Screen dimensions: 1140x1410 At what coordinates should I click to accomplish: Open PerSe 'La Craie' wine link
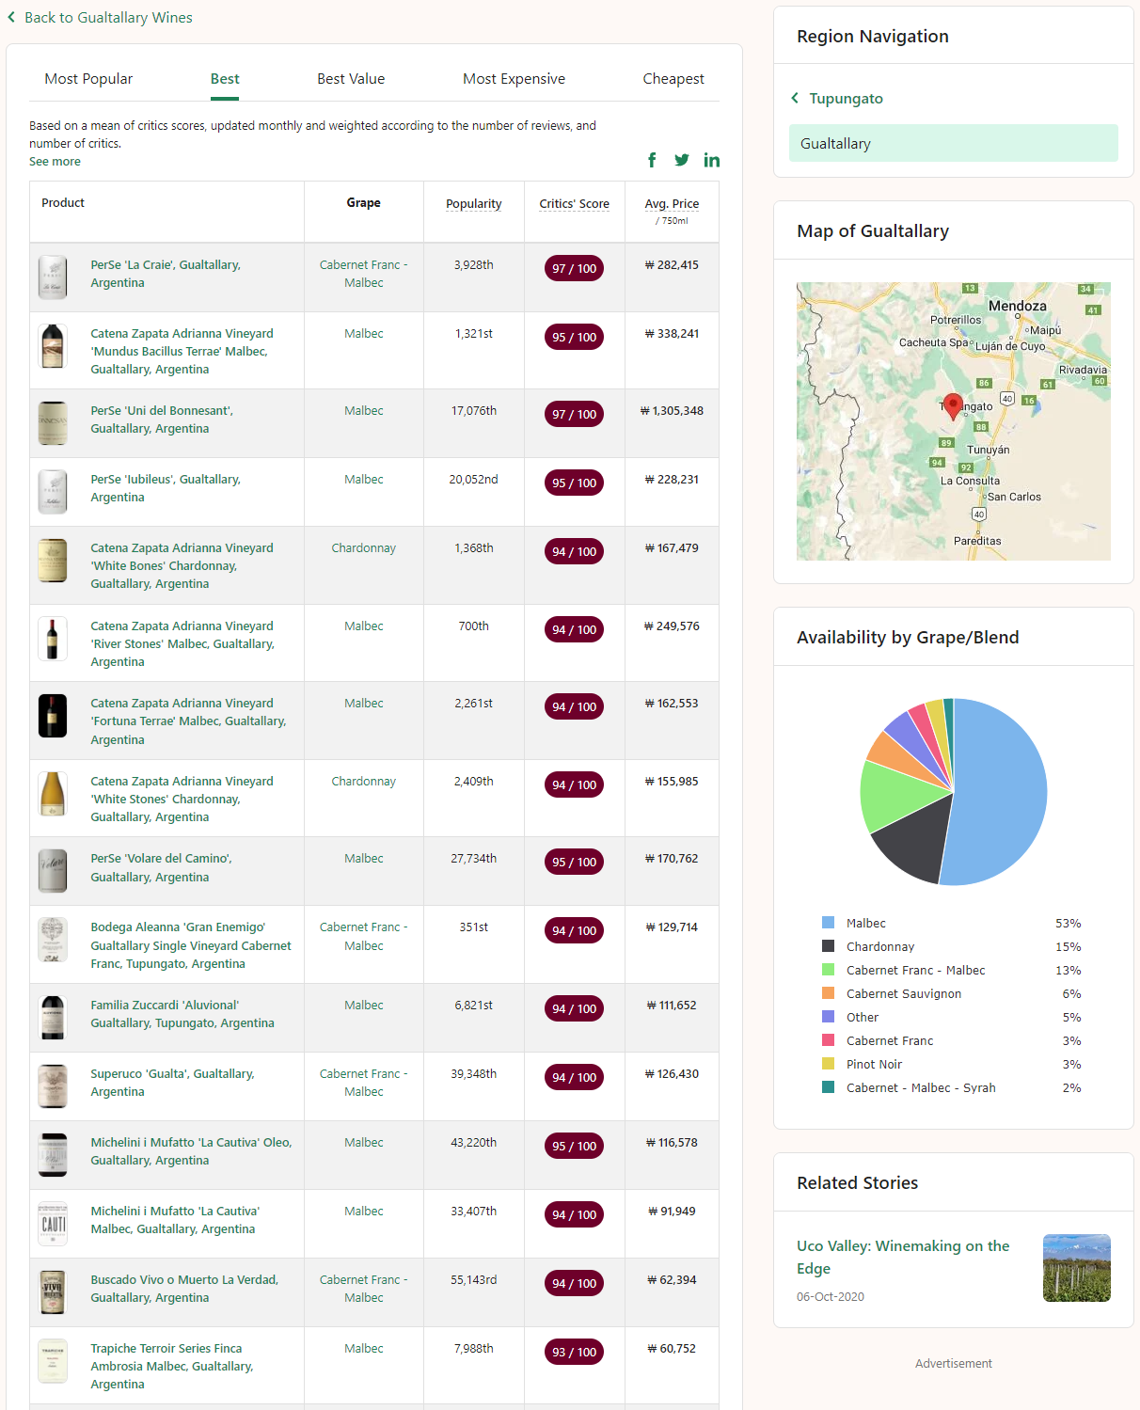tap(166, 274)
